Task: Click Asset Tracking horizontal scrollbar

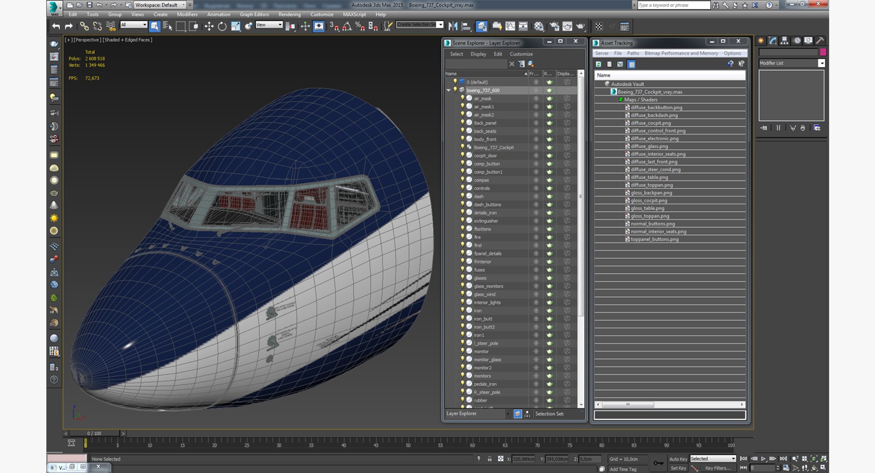Action: point(628,405)
